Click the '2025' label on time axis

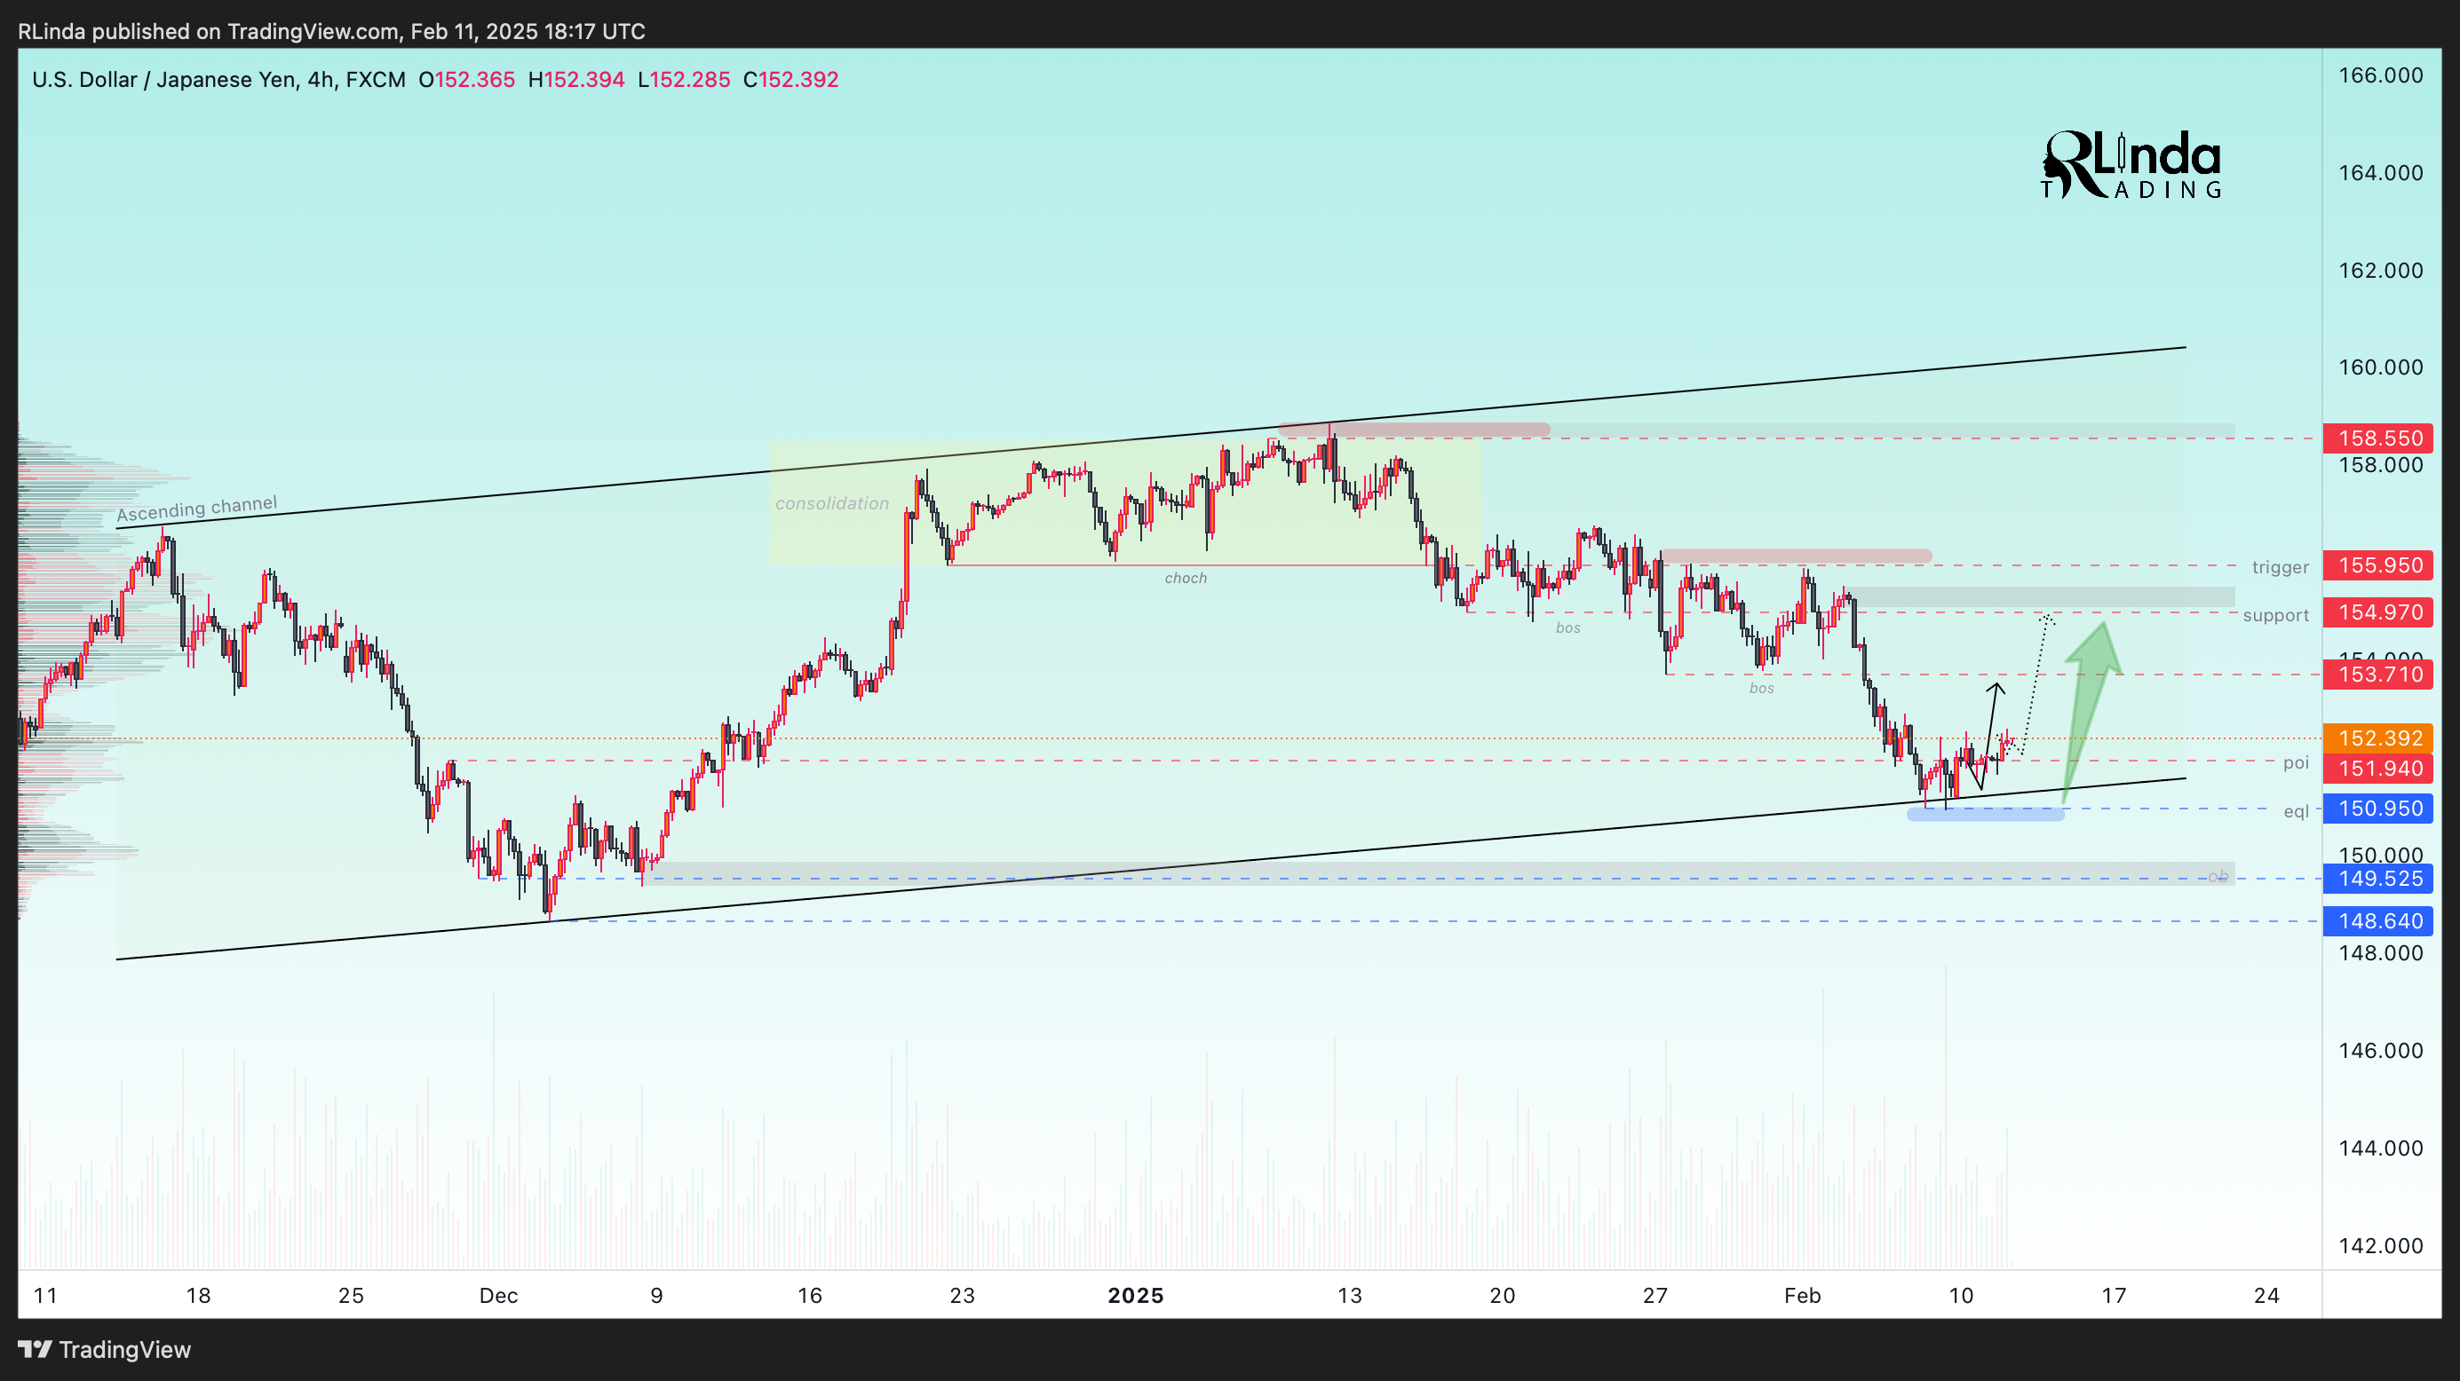1136,1295
